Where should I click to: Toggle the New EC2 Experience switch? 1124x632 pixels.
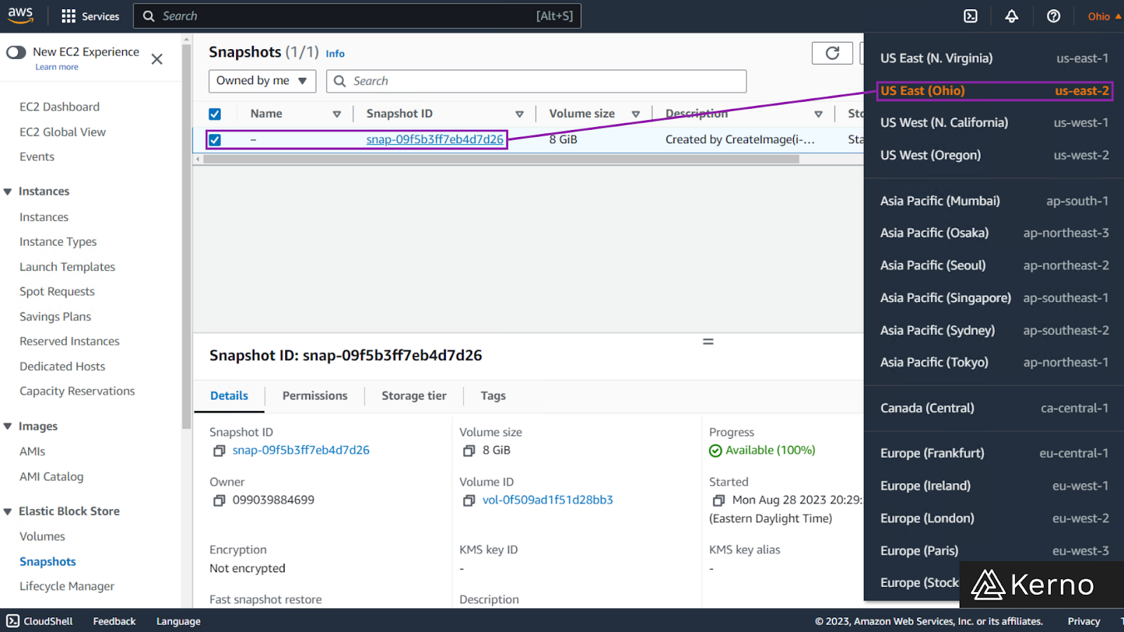pyautogui.click(x=15, y=52)
